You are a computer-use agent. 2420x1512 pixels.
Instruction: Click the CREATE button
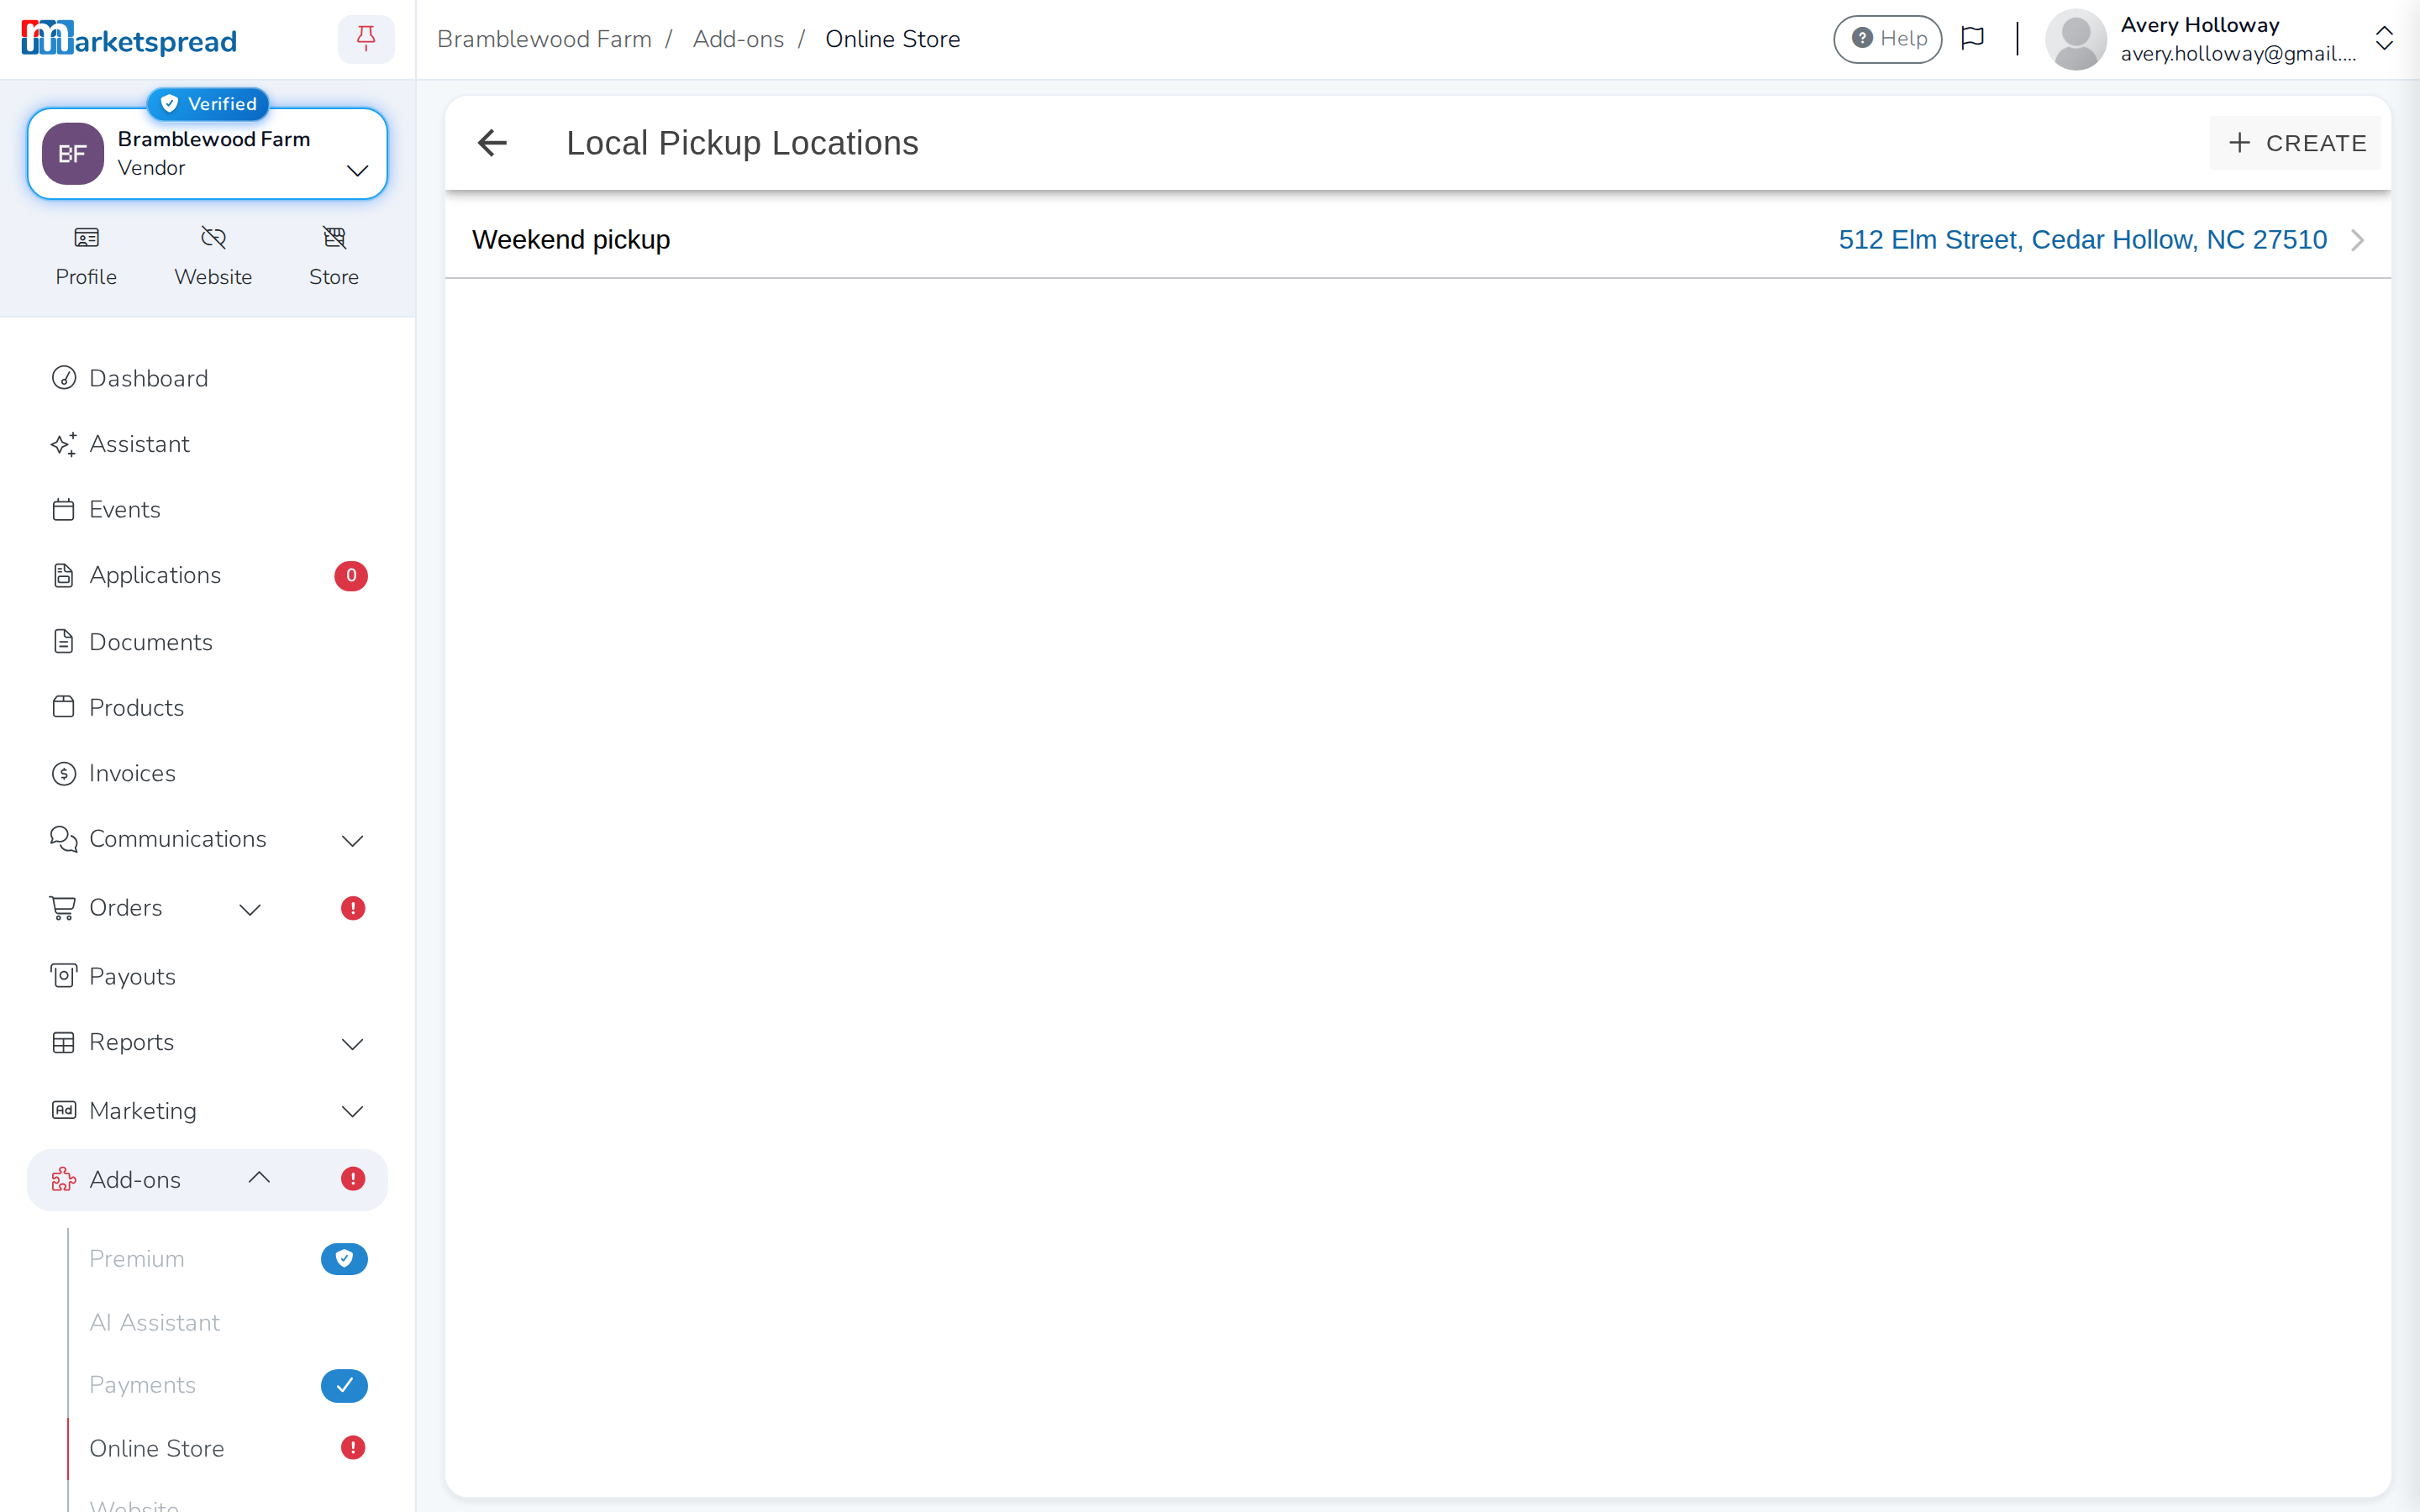point(2295,143)
